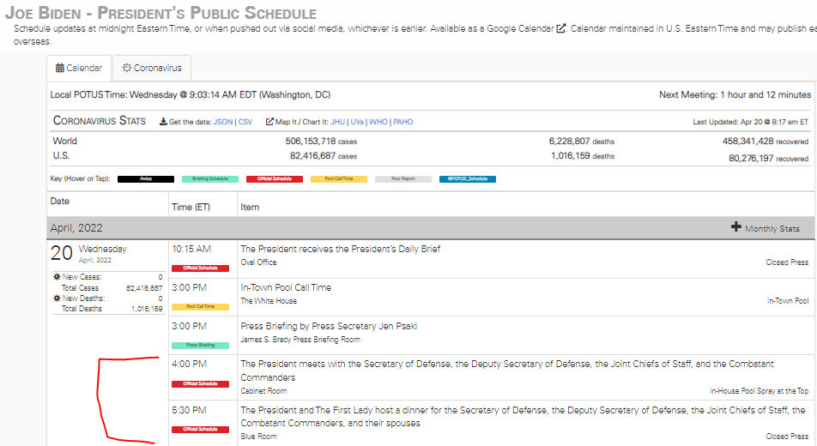
Task: Select the First Lady dinner item
Action: pyautogui.click(x=523, y=417)
